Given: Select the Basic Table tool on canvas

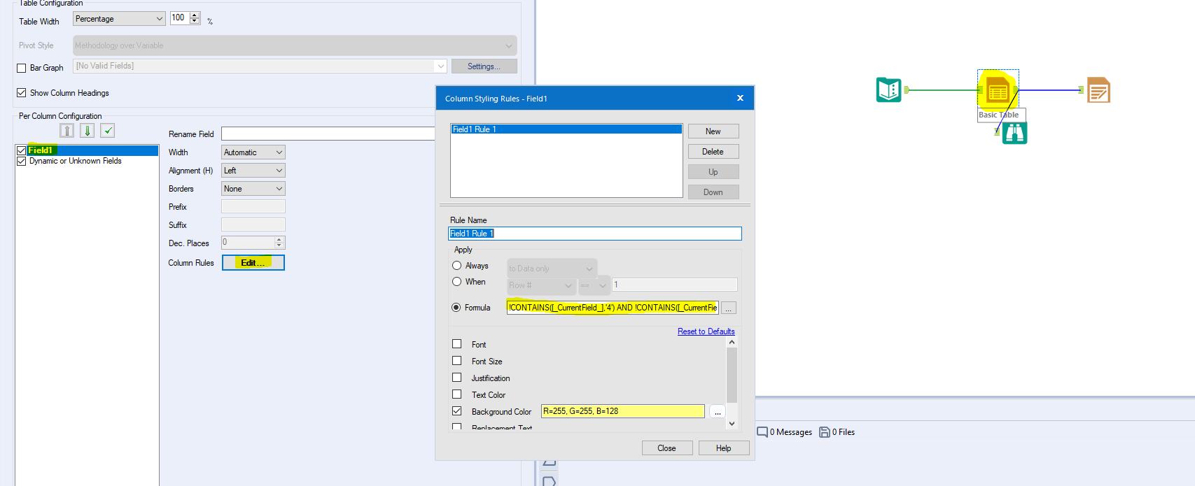Looking at the screenshot, I should (x=998, y=90).
